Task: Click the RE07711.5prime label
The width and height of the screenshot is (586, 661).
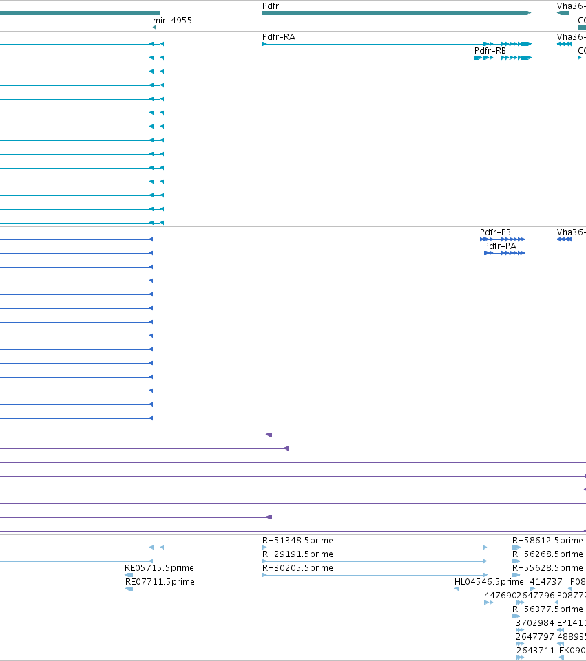Action: [160, 582]
